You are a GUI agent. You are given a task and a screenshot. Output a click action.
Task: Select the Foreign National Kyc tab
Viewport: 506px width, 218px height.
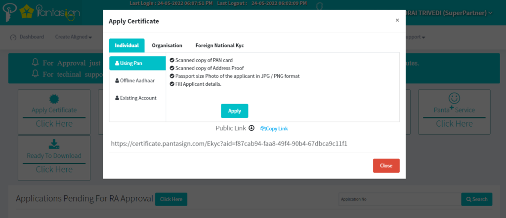[220, 45]
